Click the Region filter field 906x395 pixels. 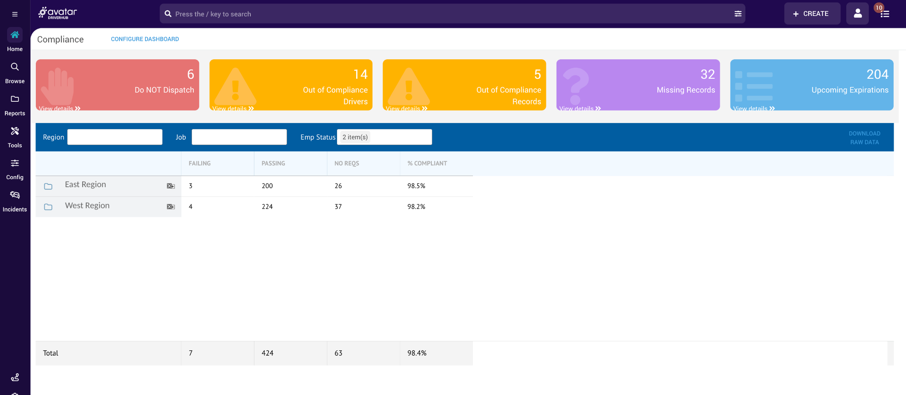115,137
